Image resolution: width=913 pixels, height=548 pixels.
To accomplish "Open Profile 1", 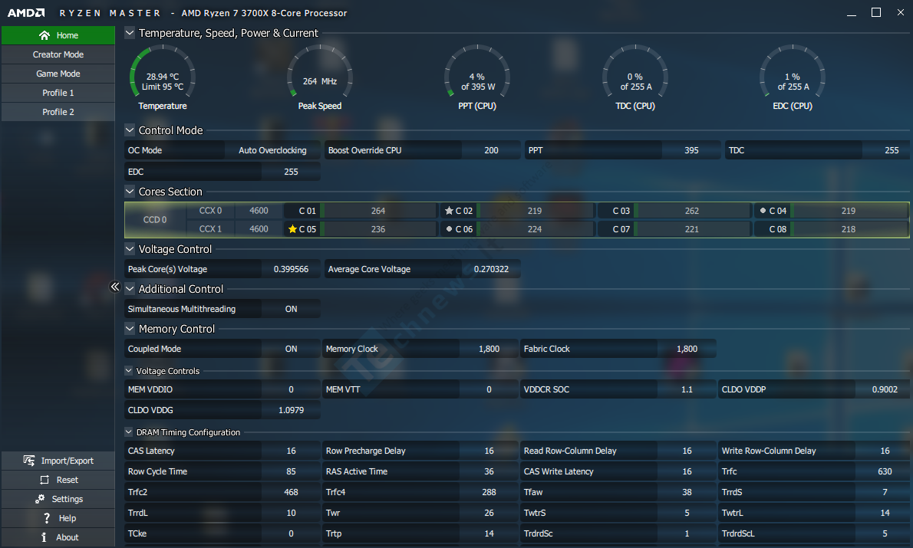I will 58,93.
